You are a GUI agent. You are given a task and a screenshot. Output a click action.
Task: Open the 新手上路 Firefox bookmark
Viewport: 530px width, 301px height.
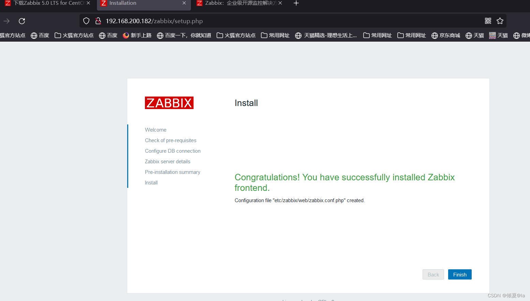137,35
